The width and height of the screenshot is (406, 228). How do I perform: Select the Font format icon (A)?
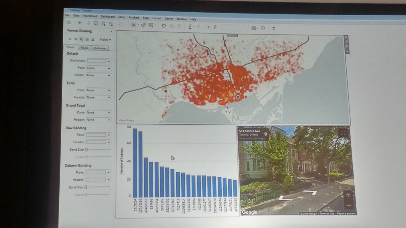[70, 39]
